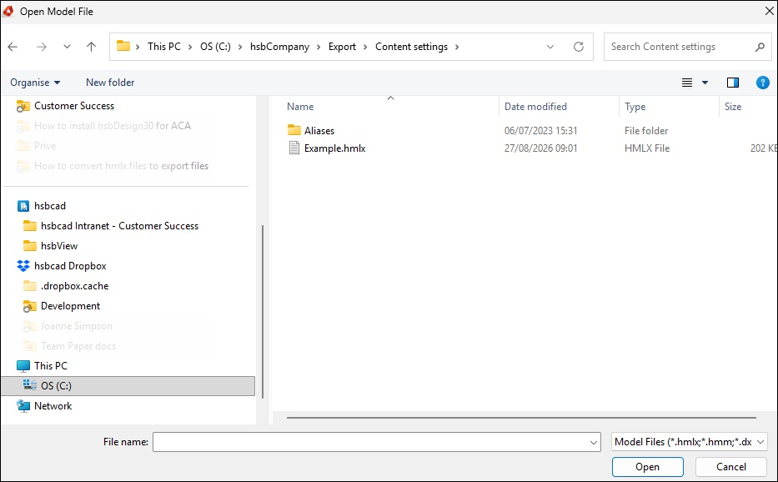Click the HMLX File type cell
The width and height of the screenshot is (778, 482).
point(647,148)
